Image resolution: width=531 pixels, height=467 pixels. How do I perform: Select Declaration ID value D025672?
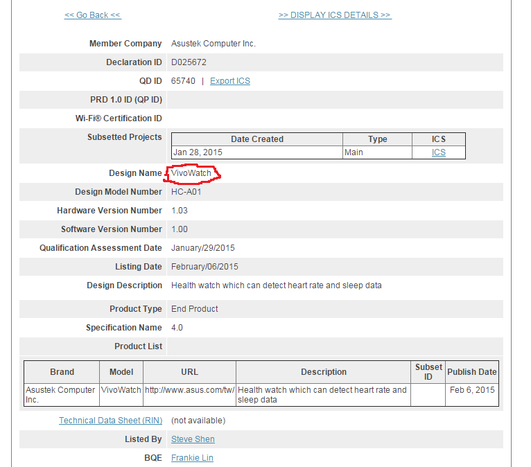[189, 62]
